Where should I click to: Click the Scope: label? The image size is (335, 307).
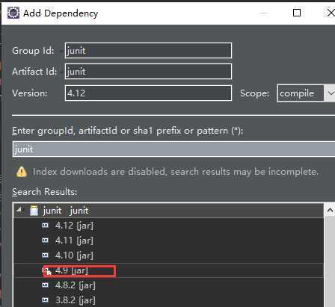[254, 93]
